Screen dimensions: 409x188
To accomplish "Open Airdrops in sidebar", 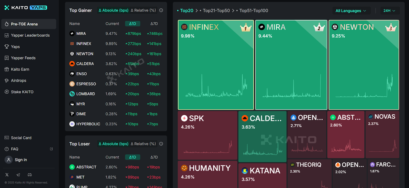I will coord(29,80).
